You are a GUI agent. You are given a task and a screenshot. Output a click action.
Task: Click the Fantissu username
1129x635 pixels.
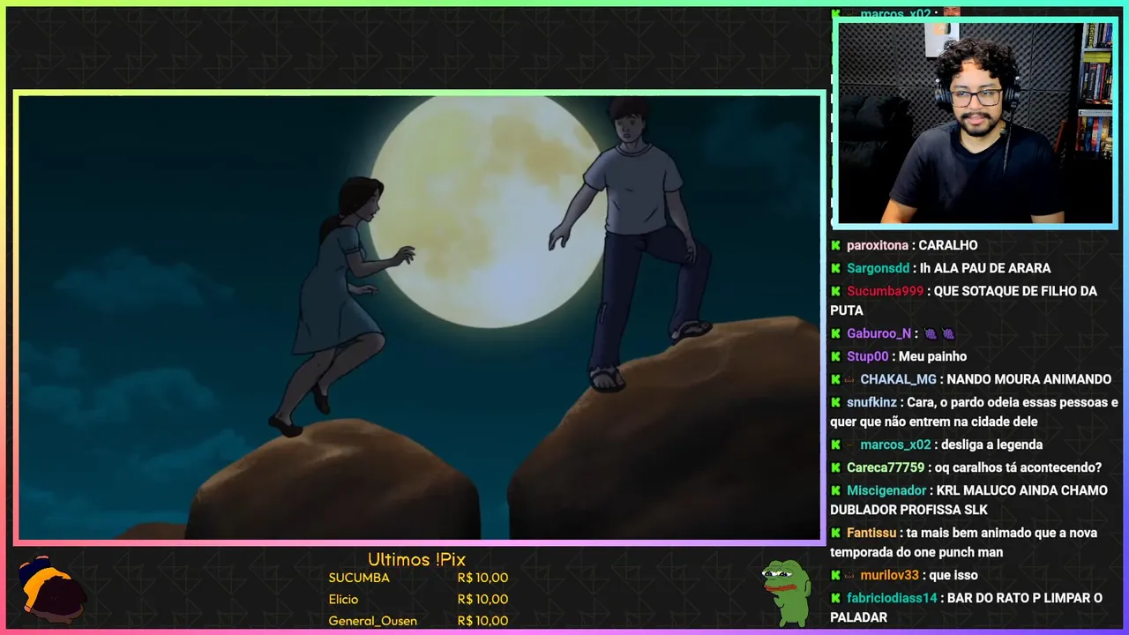coord(872,533)
